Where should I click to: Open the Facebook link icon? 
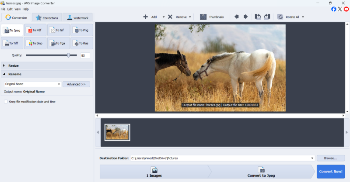[334, 9]
